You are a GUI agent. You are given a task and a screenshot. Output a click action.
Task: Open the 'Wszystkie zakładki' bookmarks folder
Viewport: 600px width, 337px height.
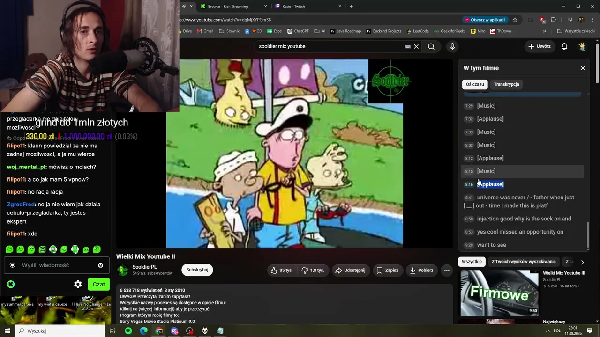[x=576, y=31]
